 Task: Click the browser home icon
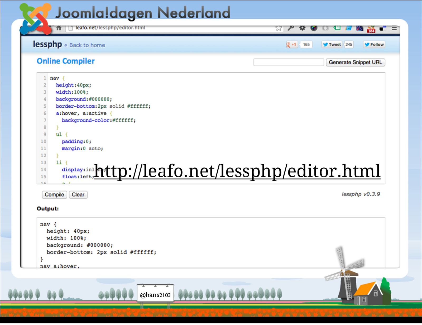(x=59, y=28)
